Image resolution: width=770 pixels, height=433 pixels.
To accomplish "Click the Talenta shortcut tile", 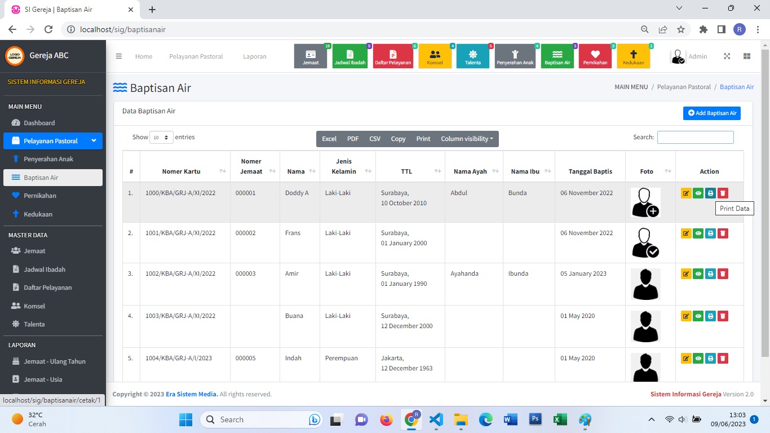I will click(x=472, y=56).
